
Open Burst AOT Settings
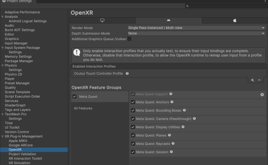[x=20, y=30]
